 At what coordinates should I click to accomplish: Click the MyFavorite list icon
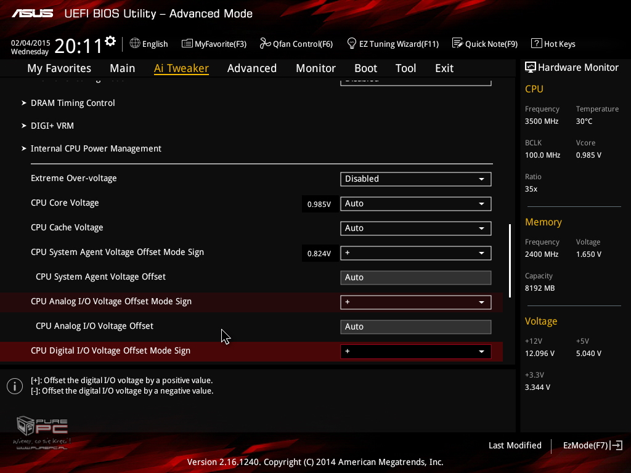(x=187, y=44)
